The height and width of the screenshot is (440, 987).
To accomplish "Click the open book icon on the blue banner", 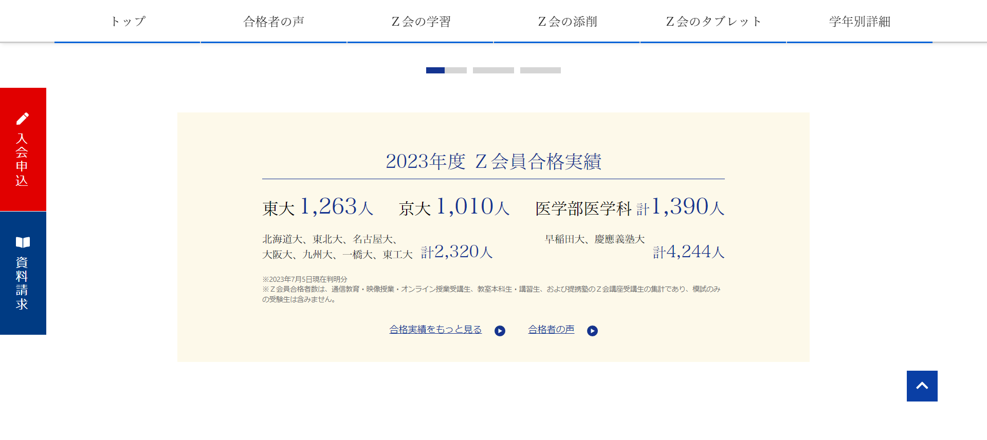I will tap(23, 242).
